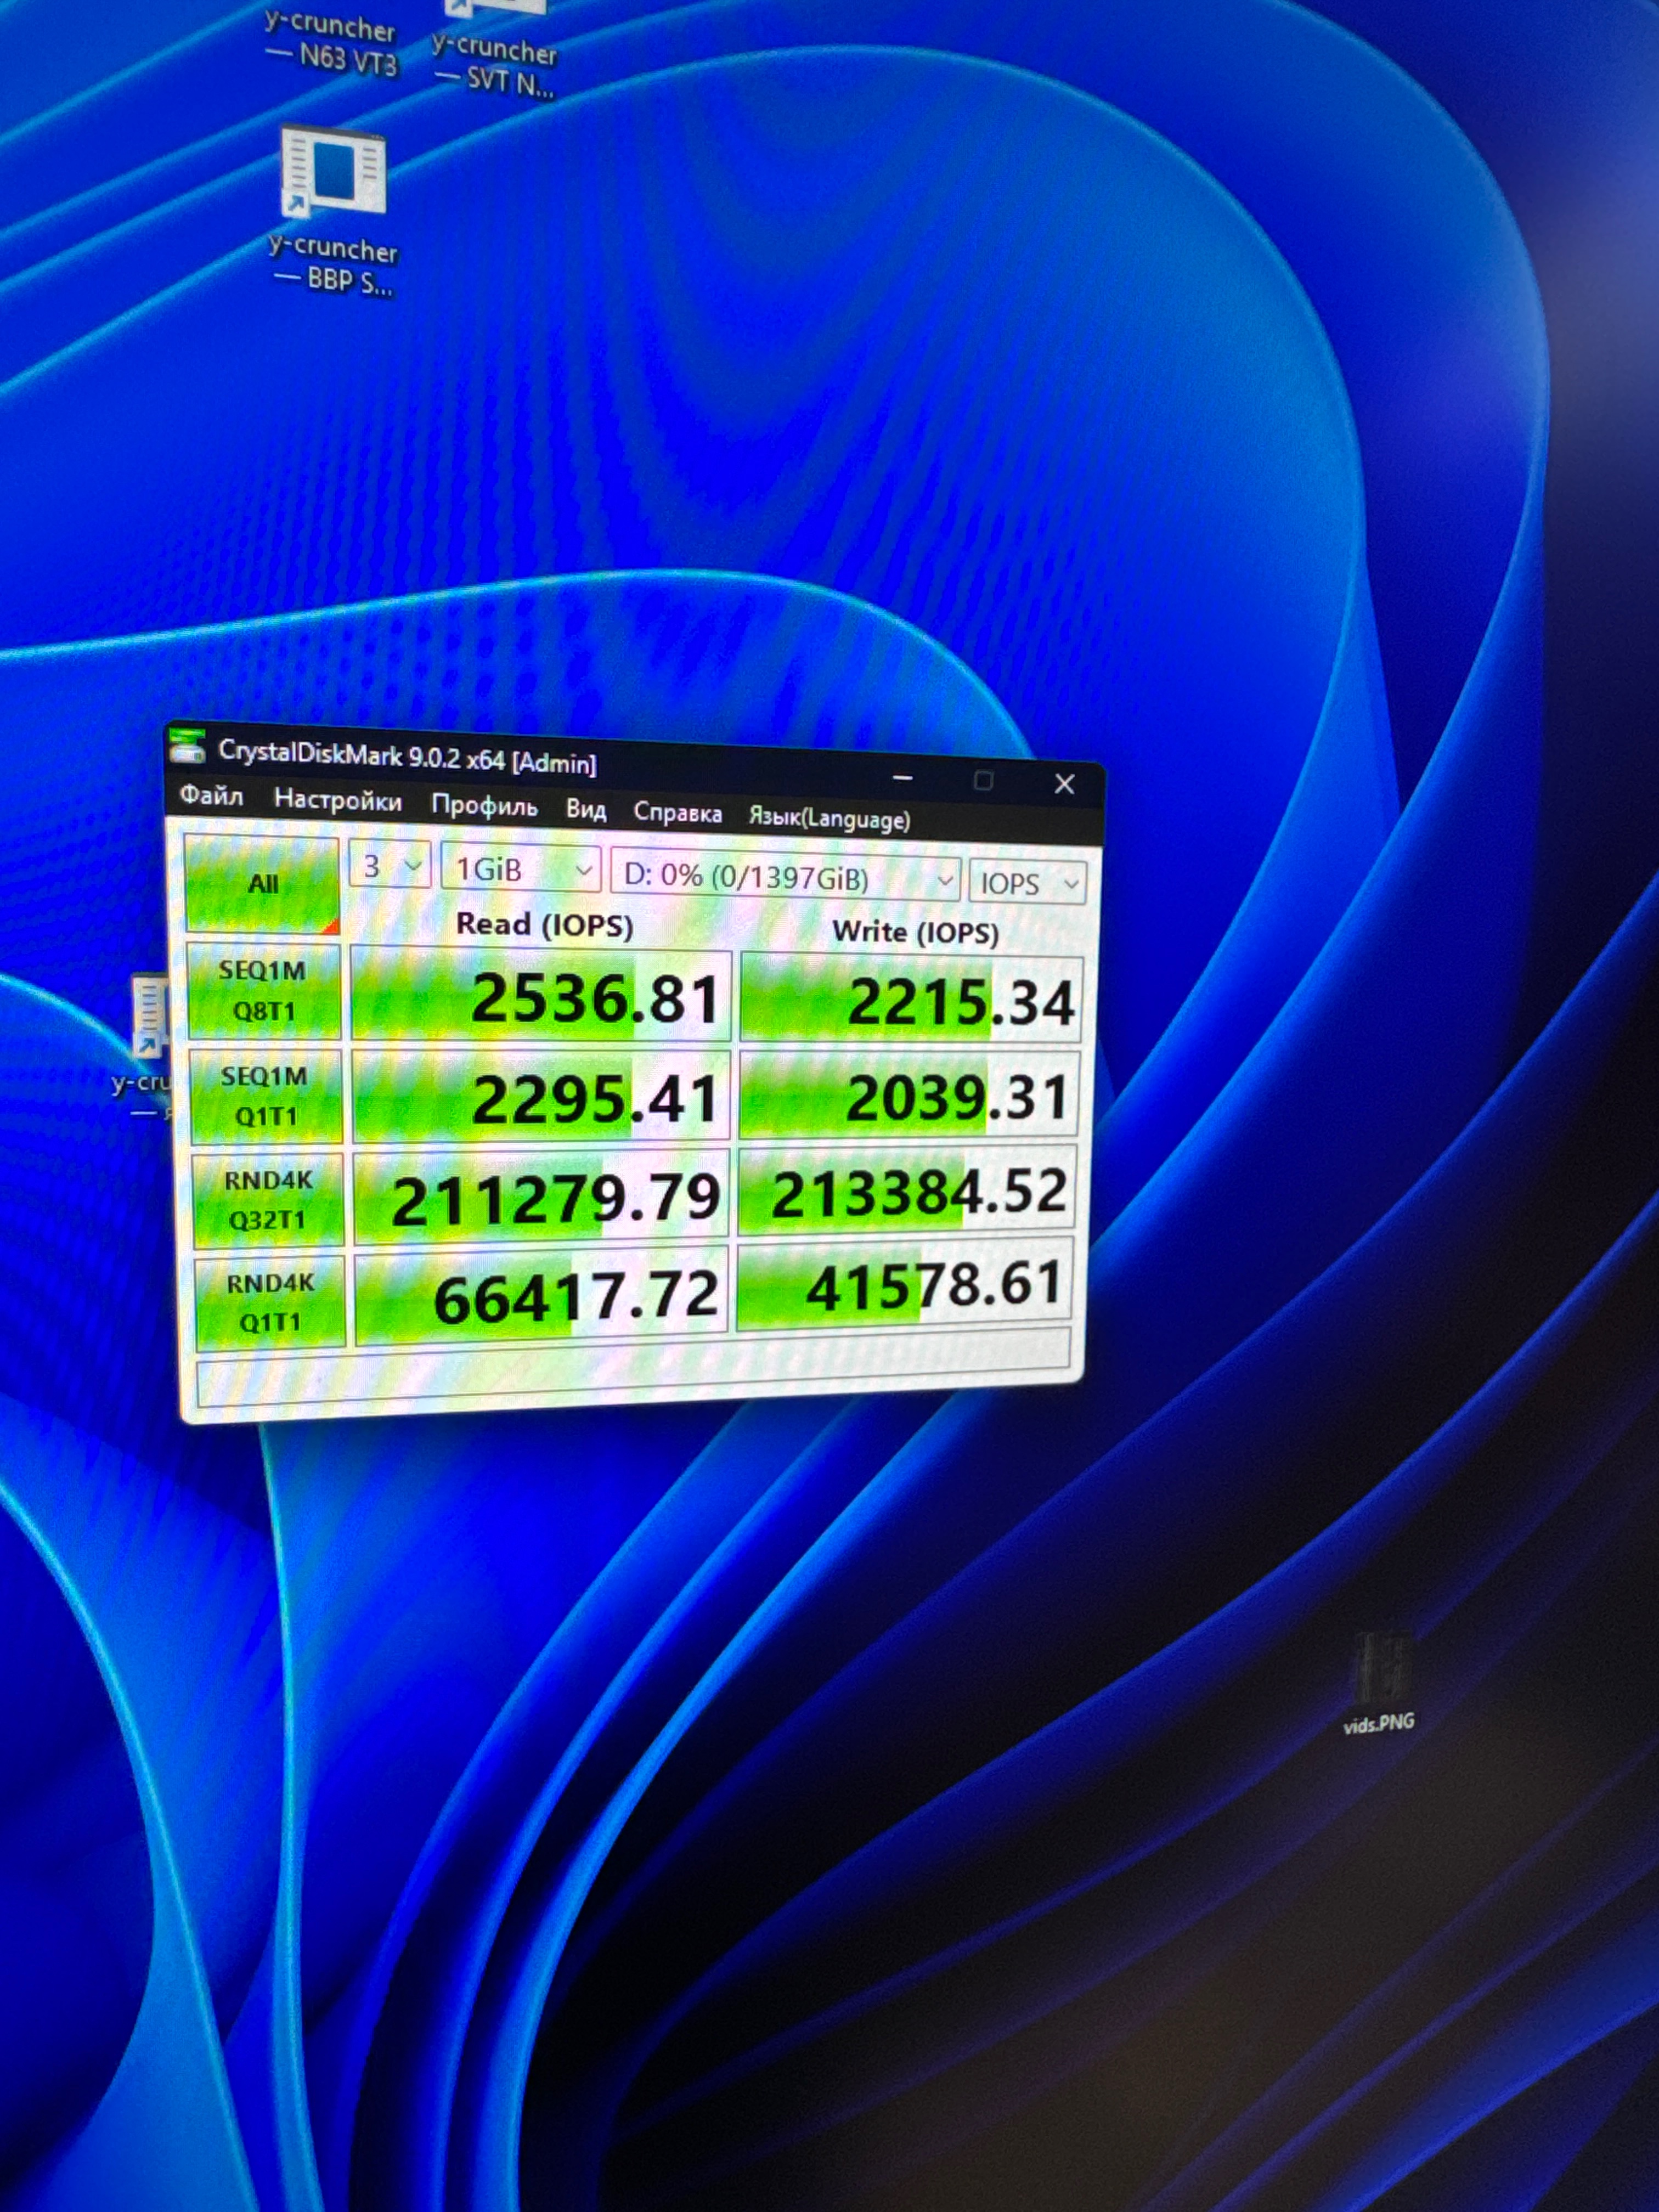
Task: Open the Файл menu
Action: tap(211, 796)
